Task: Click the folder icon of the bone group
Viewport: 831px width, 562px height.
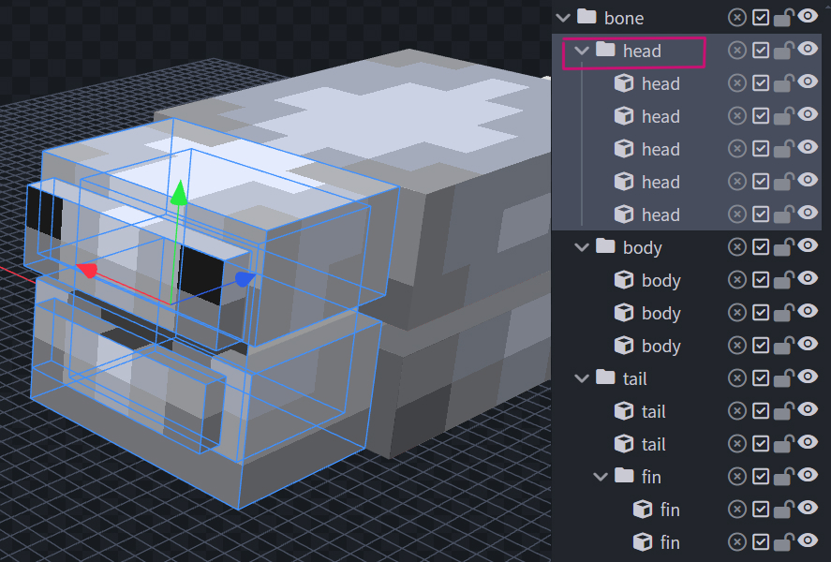Action: tap(586, 17)
